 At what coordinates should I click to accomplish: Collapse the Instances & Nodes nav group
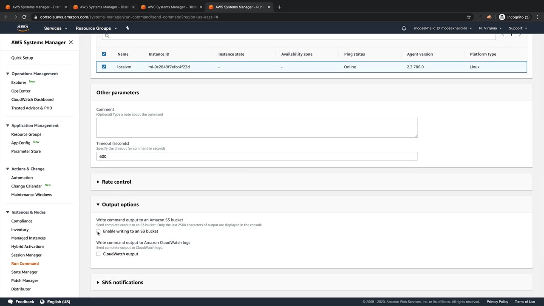point(8,212)
